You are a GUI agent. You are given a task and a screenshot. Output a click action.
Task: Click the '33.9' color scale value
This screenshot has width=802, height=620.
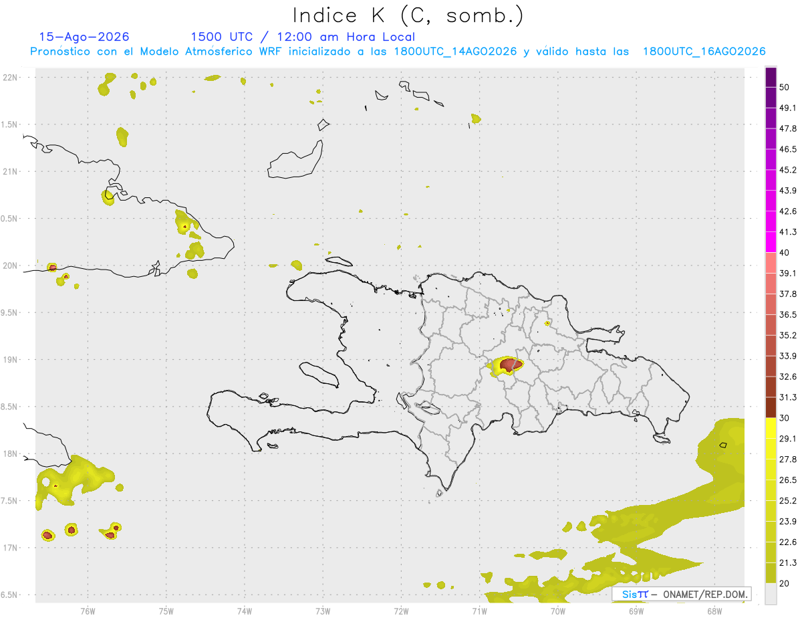coord(789,356)
